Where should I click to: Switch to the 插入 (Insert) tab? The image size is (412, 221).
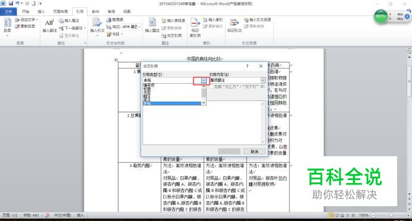coord(41,11)
